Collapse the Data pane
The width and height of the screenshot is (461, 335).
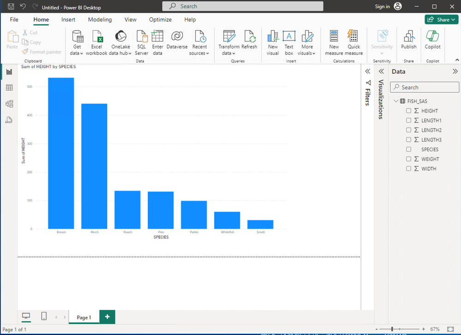[x=455, y=71]
